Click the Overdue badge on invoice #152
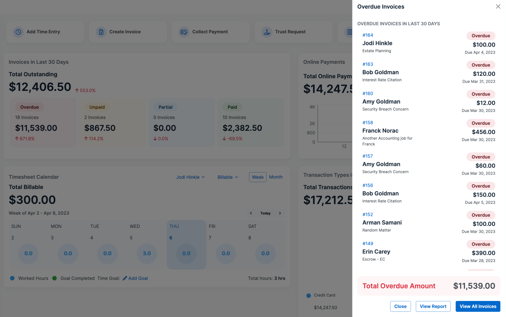Viewport: 506px width, 317px height. click(x=481, y=215)
